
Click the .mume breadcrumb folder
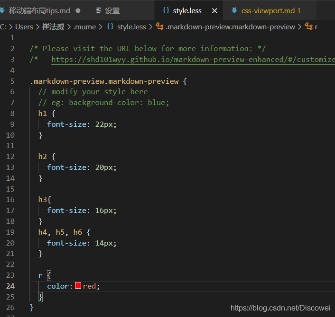84,27
